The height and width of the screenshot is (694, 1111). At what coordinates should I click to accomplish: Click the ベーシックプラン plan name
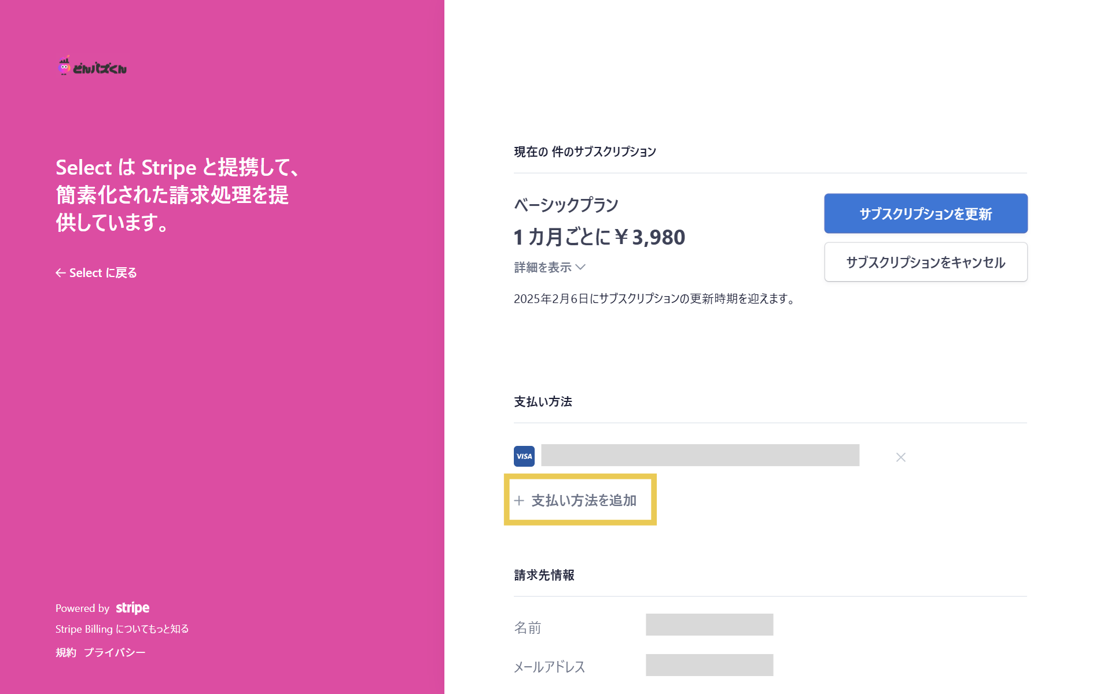(566, 205)
